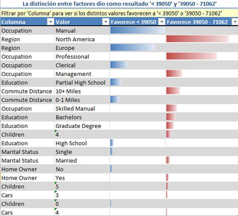Expand the 'Favorece < 39050' filter arrow
This screenshot has height=216, width=238.
click(x=161, y=22)
